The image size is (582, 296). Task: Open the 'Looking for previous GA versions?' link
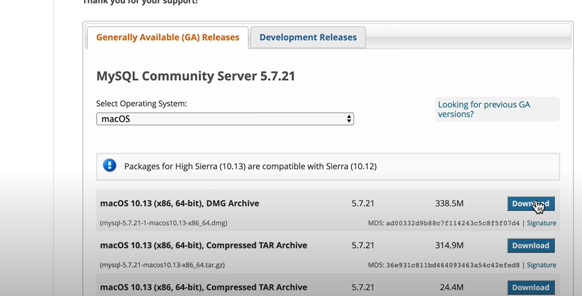(x=484, y=109)
